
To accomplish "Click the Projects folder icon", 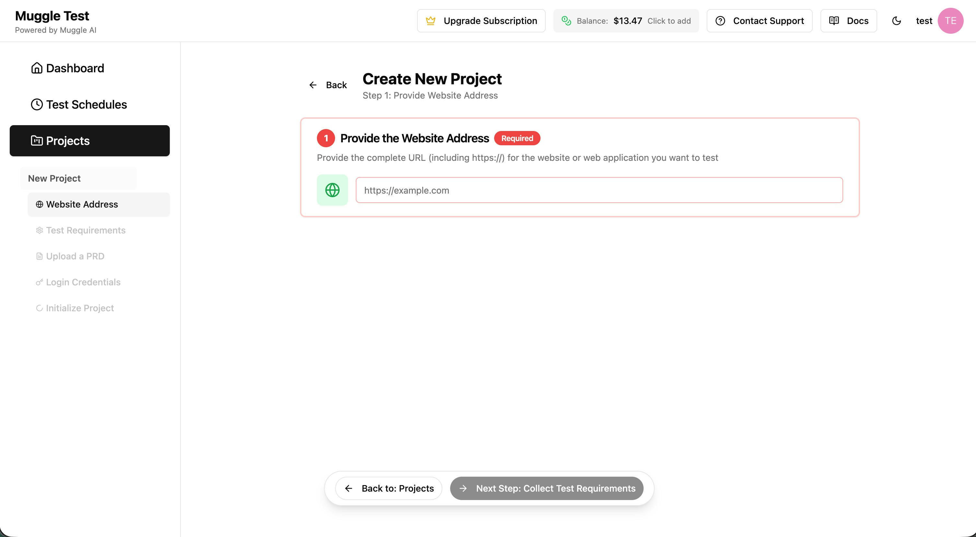I will point(37,141).
